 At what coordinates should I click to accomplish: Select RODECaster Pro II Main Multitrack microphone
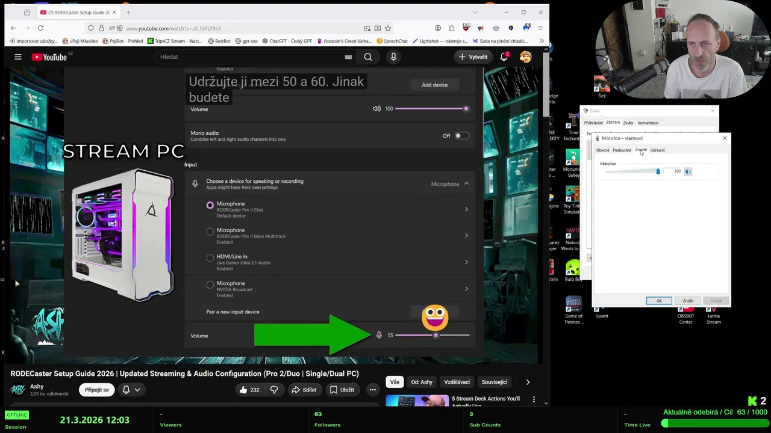pyautogui.click(x=210, y=232)
